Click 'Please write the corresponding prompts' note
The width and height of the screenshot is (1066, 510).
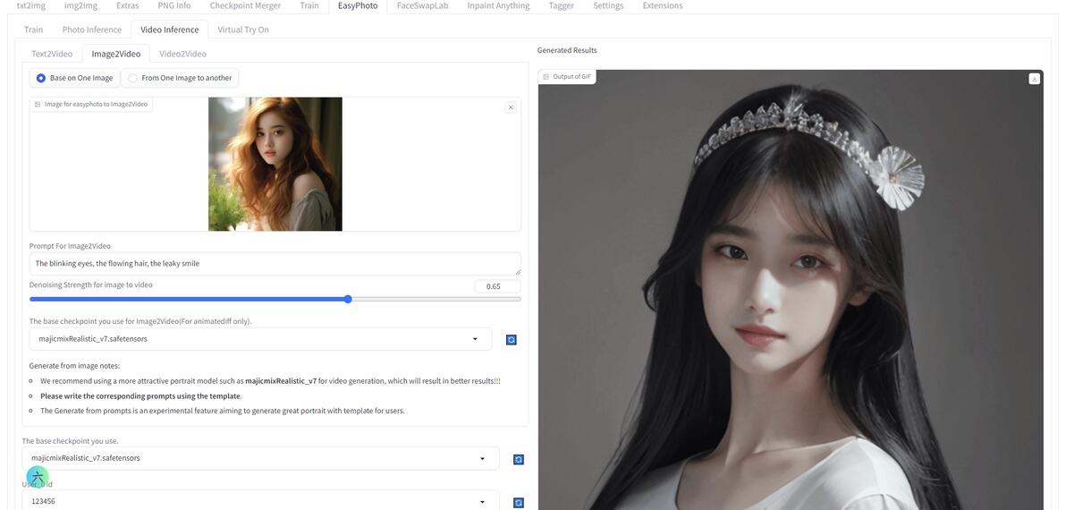coord(140,395)
